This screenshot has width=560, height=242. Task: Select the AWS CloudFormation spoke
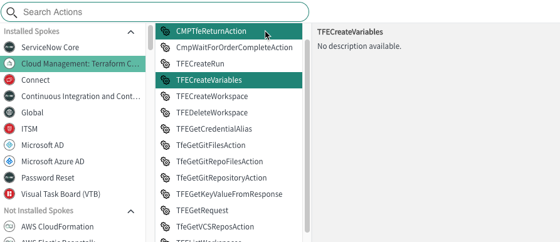73,227
